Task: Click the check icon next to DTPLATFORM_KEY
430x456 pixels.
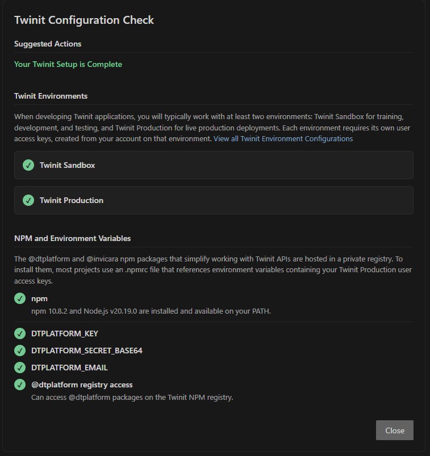Action: pos(20,333)
